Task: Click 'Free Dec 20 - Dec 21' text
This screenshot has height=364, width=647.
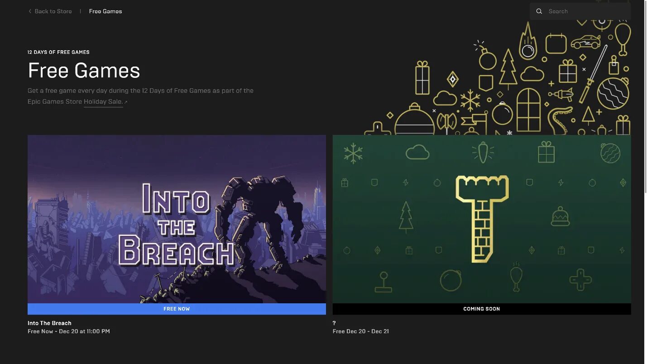Action: (x=361, y=331)
